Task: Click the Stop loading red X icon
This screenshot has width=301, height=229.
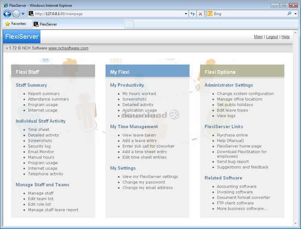Action: [x=200, y=14]
